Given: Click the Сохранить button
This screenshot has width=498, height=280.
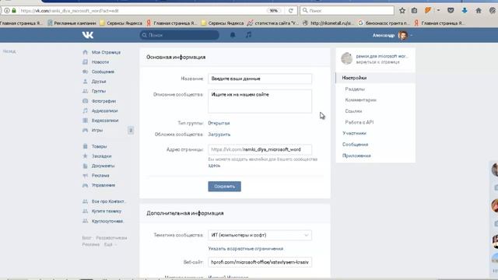Looking at the screenshot, I should click(225, 187).
